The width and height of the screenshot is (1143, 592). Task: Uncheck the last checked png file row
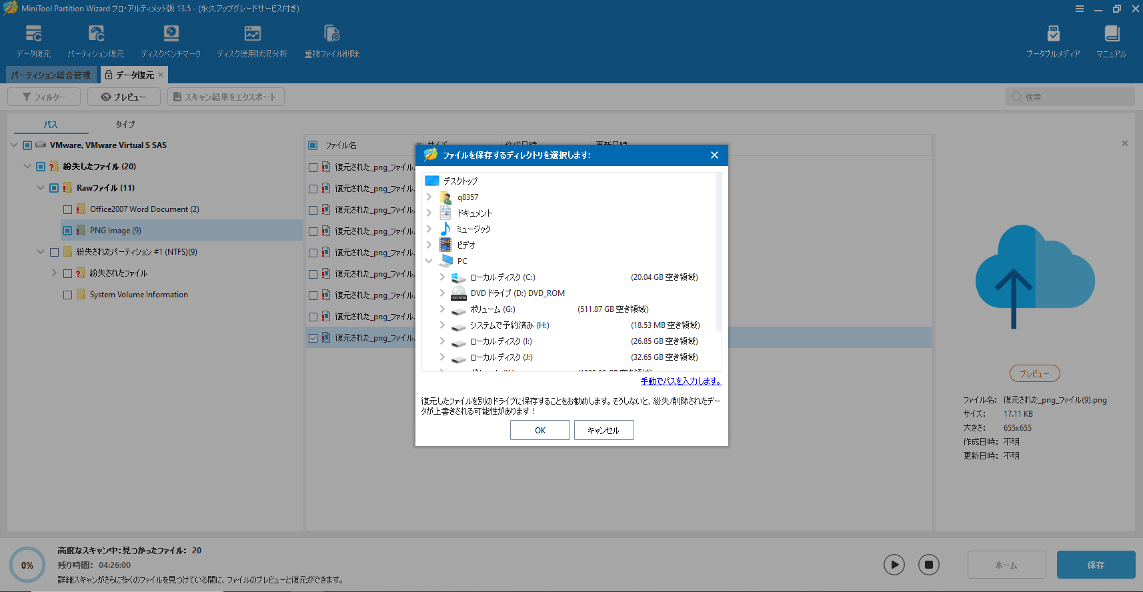click(x=313, y=338)
